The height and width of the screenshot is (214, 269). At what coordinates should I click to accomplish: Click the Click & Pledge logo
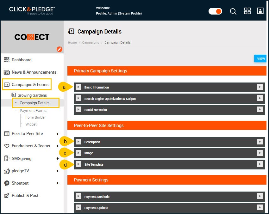32,11
